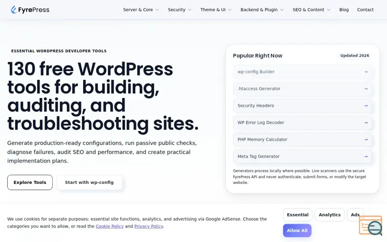The width and height of the screenshot is (387, 242).
Task: Open the Contact page
Action: [x=365, y=10]
